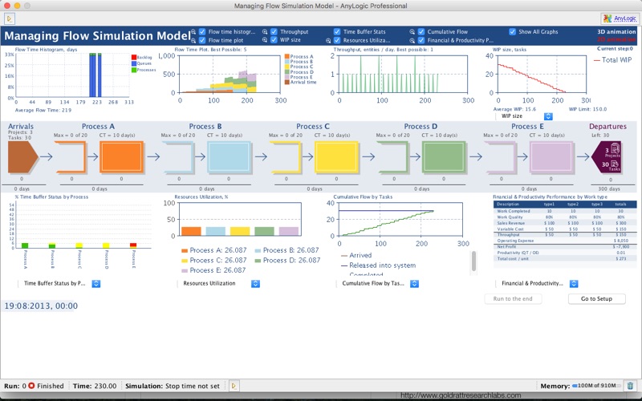Click the magnifier beside WIP size checkbox
Image resolution: width=642 pixels, height=401 pixels.
click(265, 39)
